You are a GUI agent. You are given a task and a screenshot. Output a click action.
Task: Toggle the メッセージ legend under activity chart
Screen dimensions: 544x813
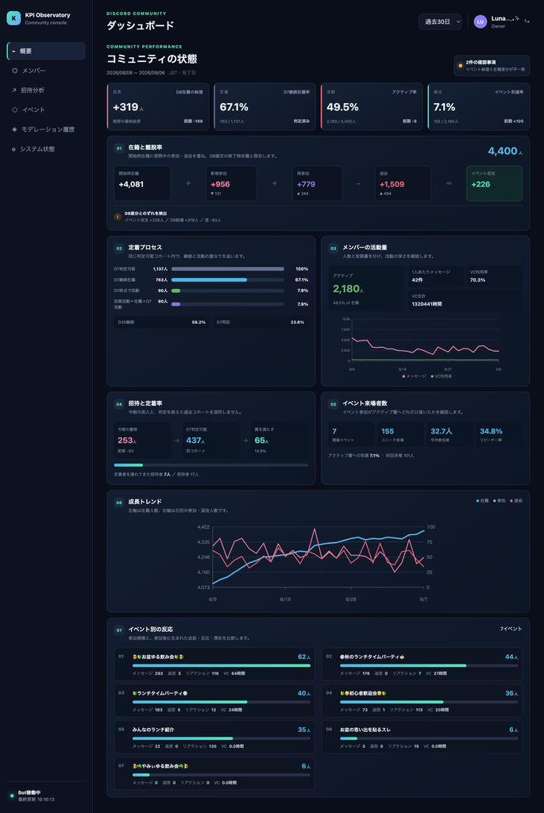click(414, 376)
